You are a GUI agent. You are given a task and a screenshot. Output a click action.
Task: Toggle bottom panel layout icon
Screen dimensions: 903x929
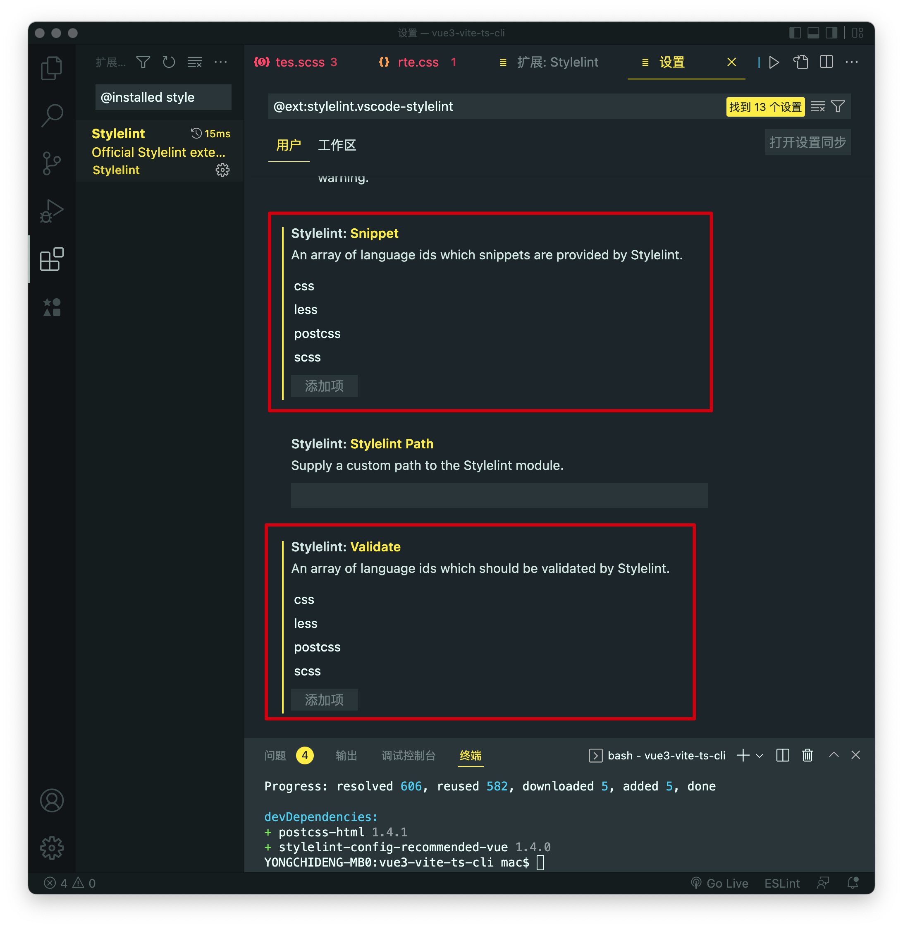[813, 33]
